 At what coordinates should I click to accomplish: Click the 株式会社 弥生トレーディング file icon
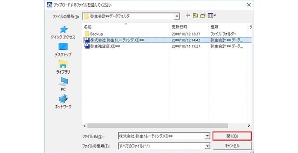click(87, 40)
